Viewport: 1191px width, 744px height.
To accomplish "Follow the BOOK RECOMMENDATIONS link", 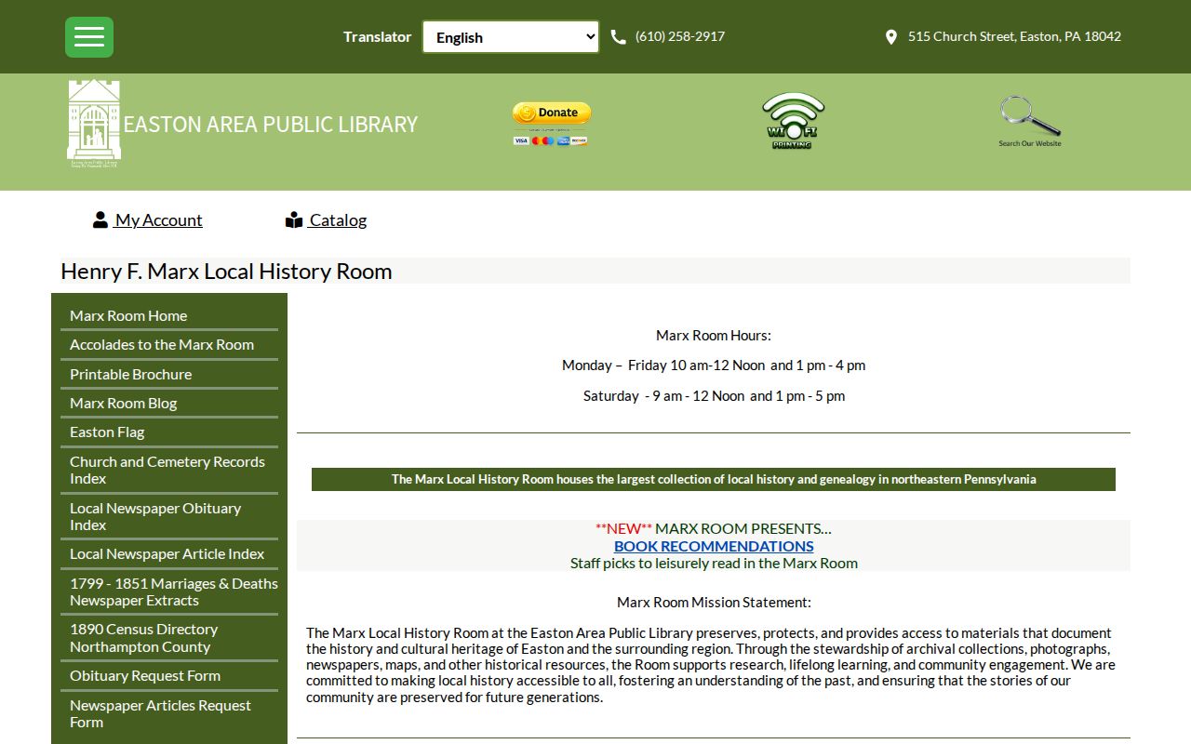I will (714, 546).
